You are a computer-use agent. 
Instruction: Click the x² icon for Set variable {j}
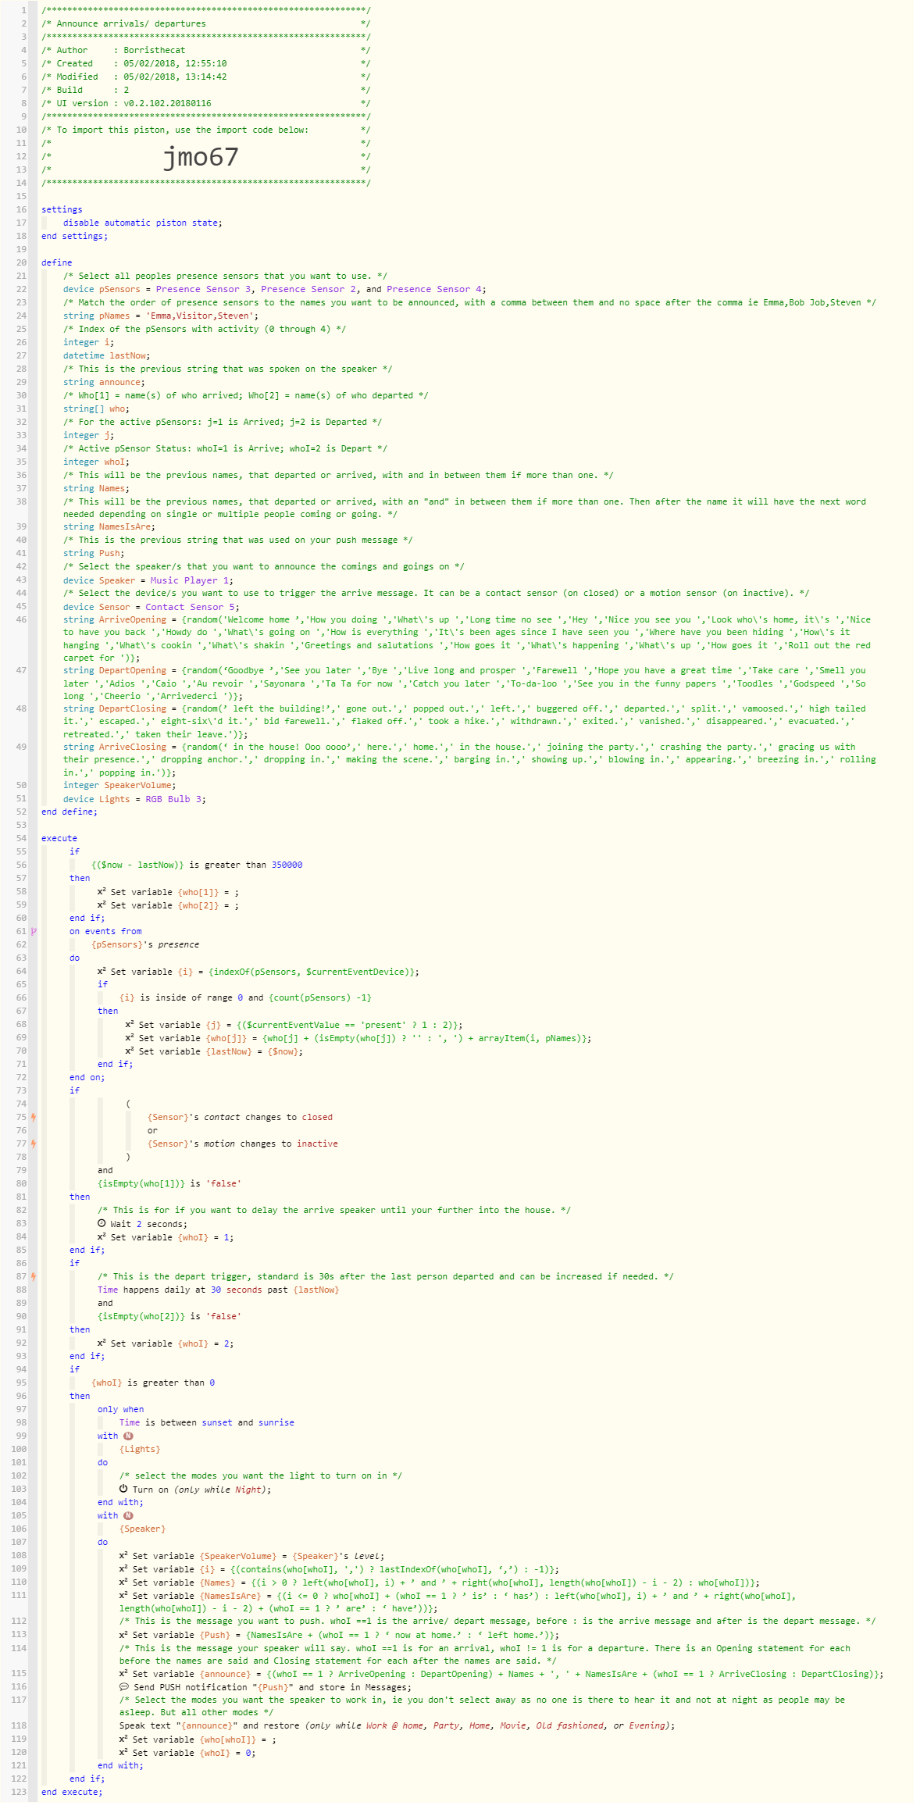click(130, 1024)
